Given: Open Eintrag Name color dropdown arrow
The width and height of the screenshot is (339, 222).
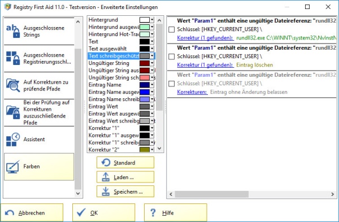Looking at the screenshot, I should 152,85.
